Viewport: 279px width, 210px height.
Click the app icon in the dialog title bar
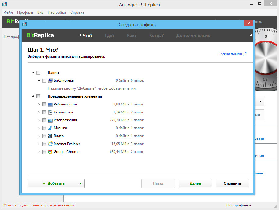point(25,24)
